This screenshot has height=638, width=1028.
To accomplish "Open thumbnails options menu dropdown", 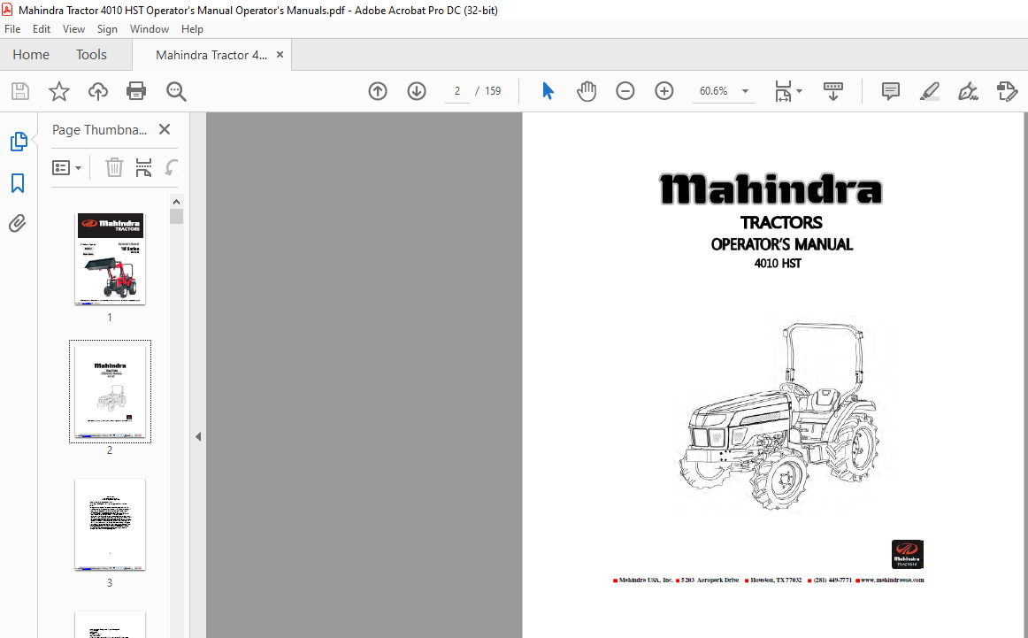I will (67, 168).
